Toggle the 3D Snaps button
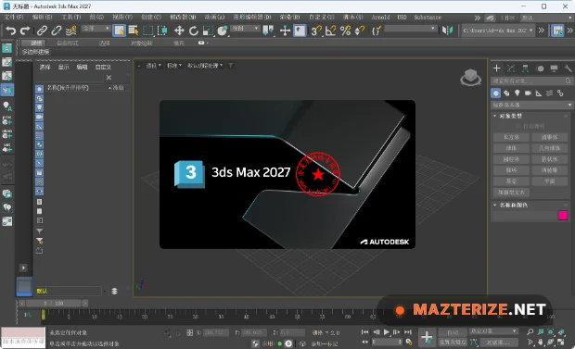Image resolution: width=575 pixels, height=349 pixels. pyautogui.click(x=315, y=31)
